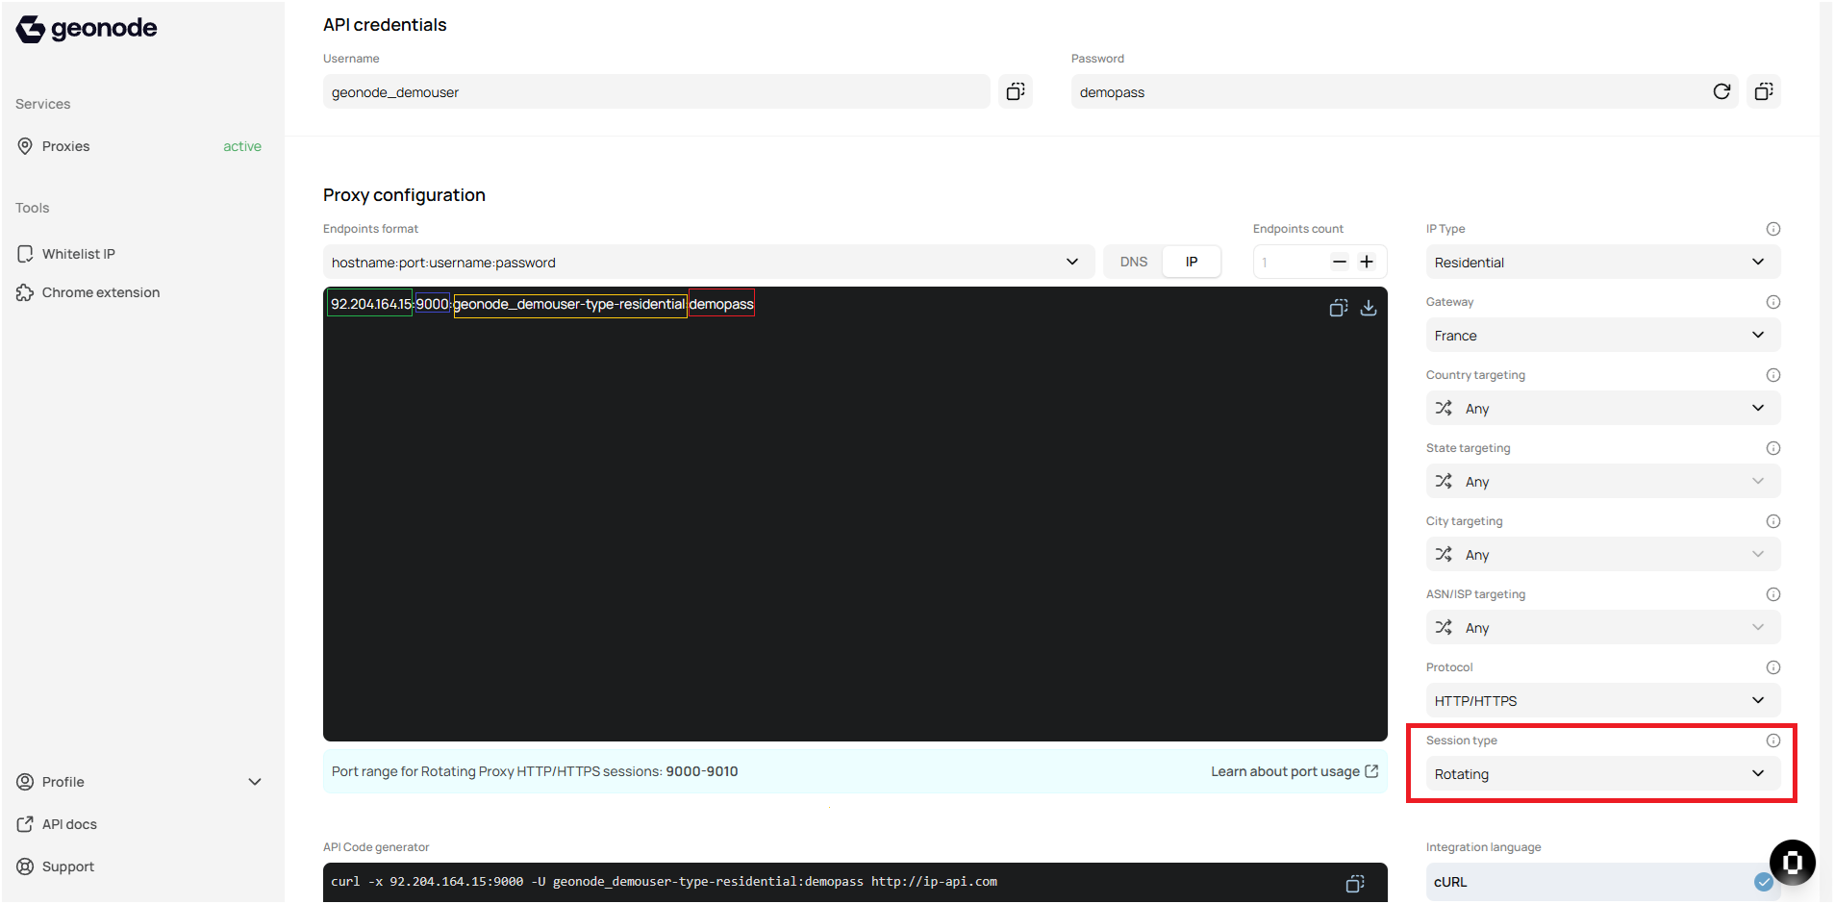Click the active status label
The width and height of the screenshot is (1834, 904).
pyautogui.click(x=242, y=146)
